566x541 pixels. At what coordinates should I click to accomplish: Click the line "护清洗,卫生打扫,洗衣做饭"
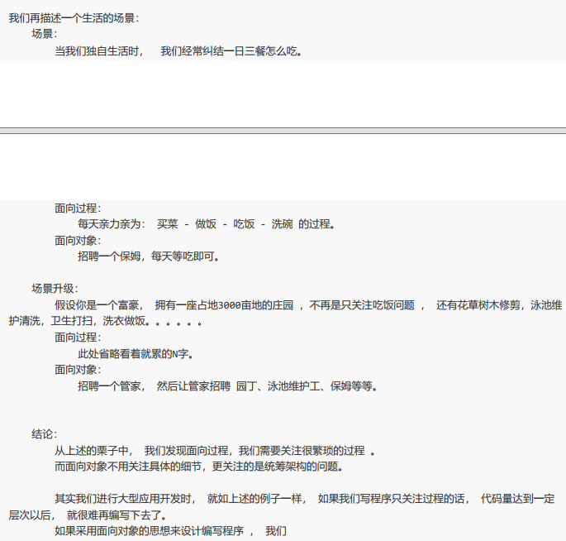tap(77, 321)
